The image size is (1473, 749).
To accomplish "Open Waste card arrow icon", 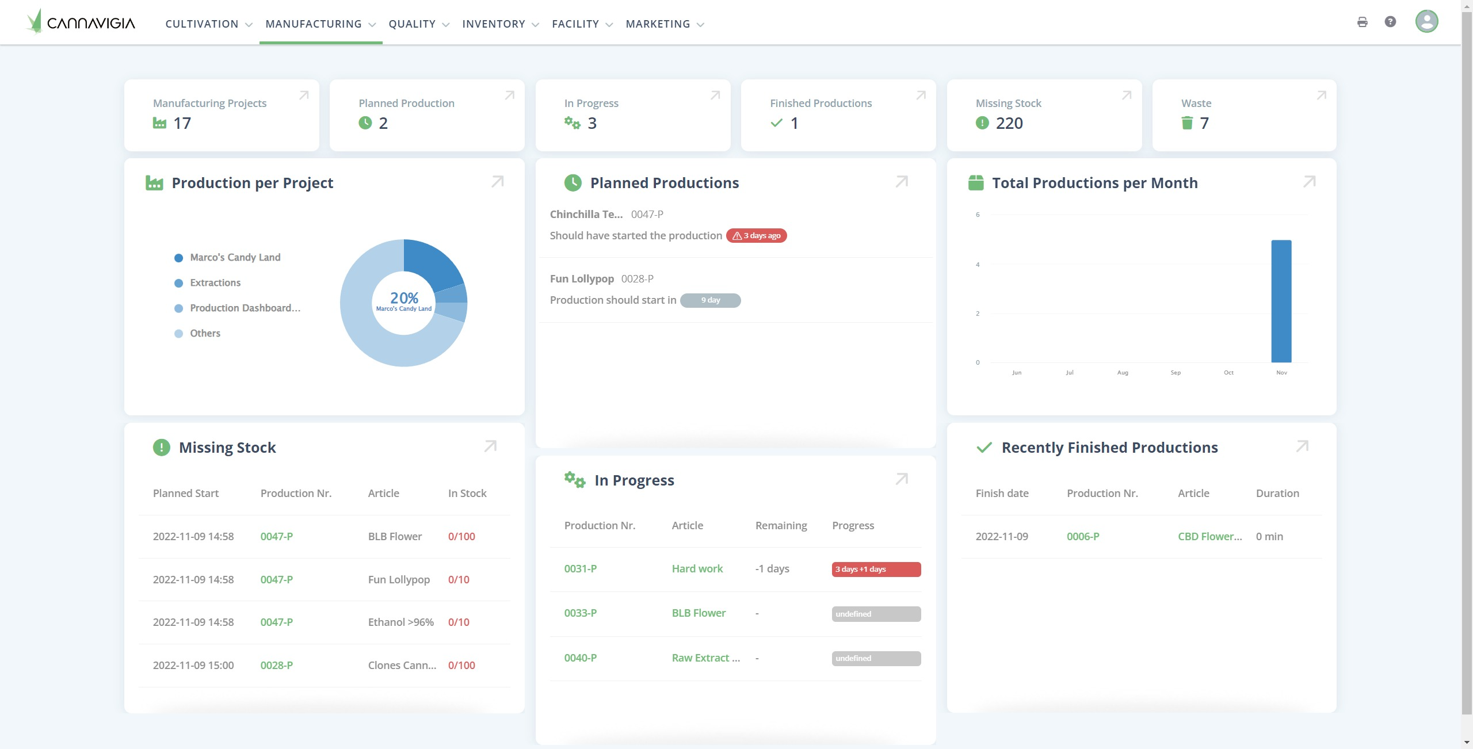I will tap(1322, 95).
